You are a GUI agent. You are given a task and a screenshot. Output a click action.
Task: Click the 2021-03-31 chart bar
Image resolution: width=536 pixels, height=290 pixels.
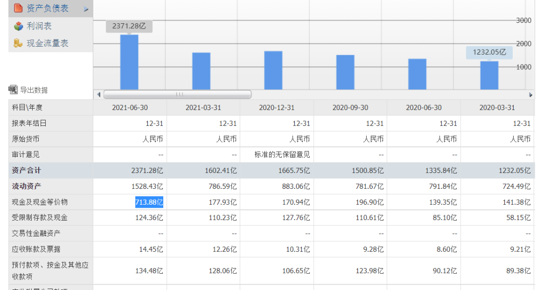201,71
